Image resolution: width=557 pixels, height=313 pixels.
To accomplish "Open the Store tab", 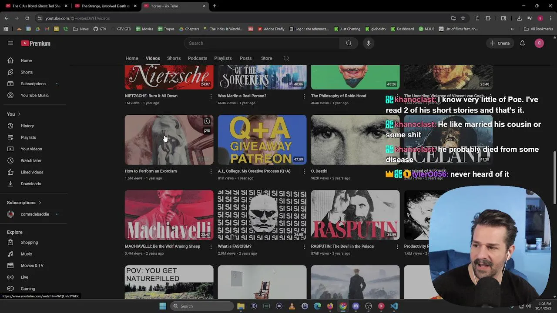I will (266, 58).
